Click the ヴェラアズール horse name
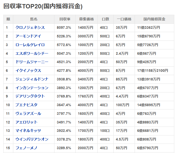 (x=28, y=114)
